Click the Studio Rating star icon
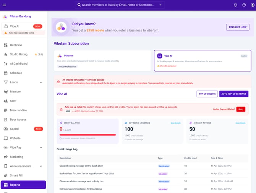 pyautogui.click(x=6, y=54)
